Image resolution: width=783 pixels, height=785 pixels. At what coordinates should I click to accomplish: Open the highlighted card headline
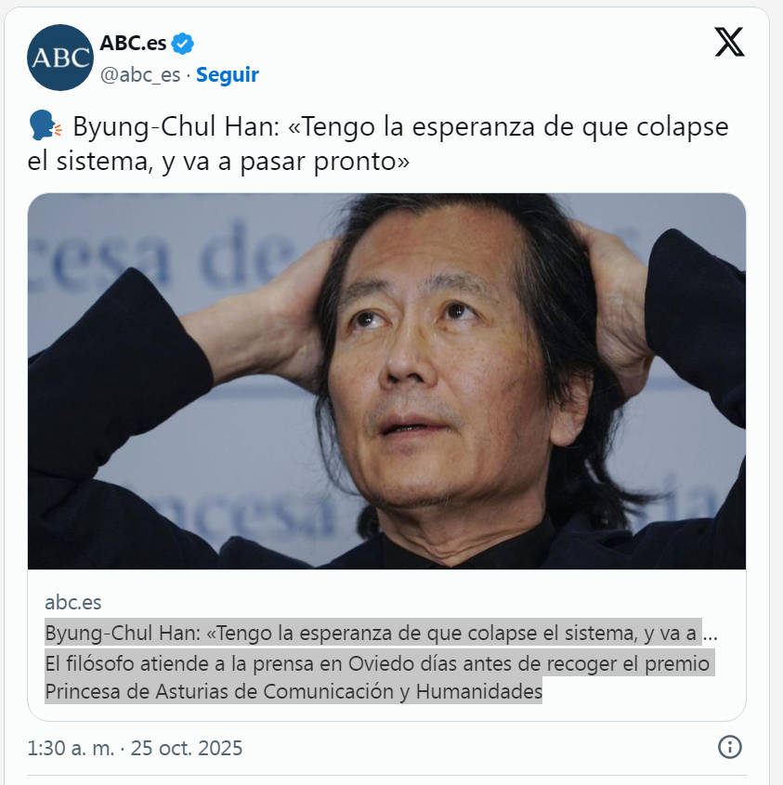(373, 634)
